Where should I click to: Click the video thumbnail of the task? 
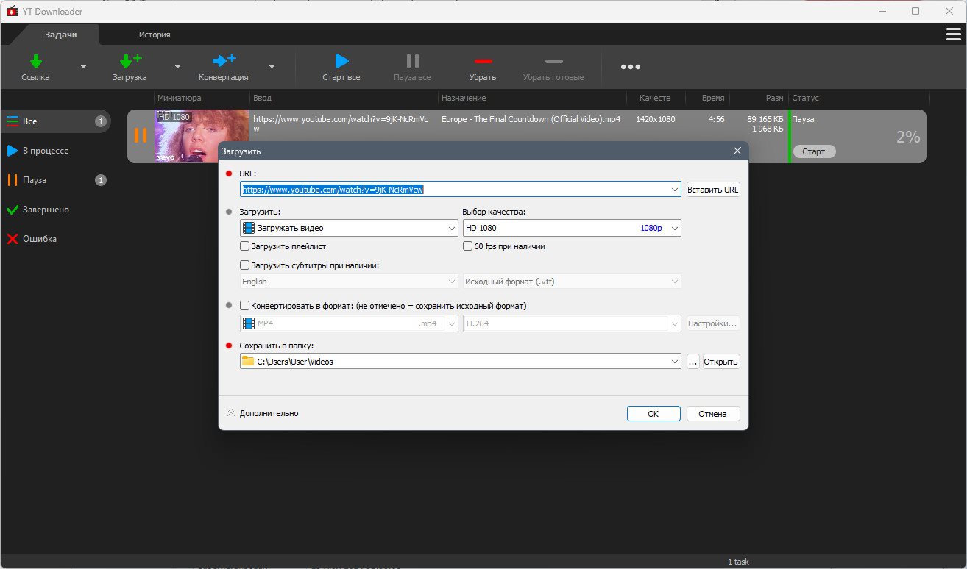pyautogui.click(x=202, y=136)
